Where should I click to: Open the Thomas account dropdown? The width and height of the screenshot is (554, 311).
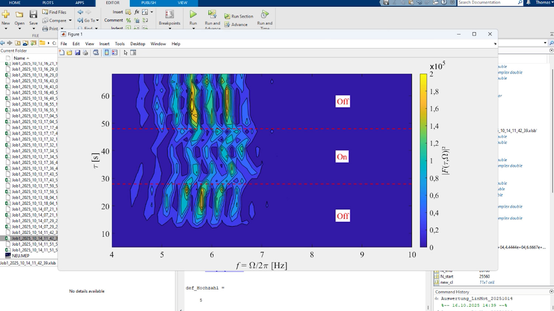click(x=544, y=3)
